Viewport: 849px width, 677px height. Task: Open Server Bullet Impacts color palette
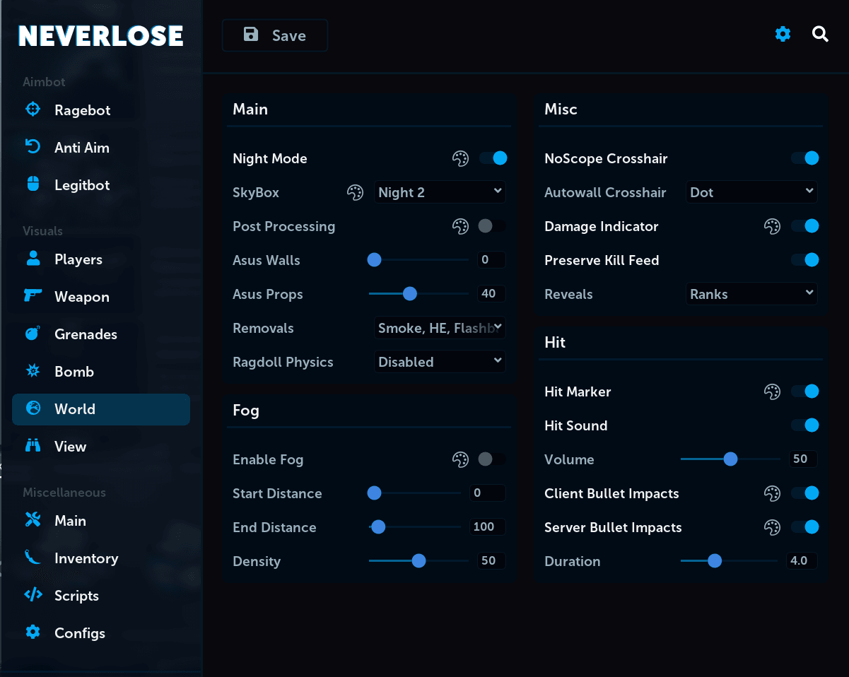coord(772,527)
